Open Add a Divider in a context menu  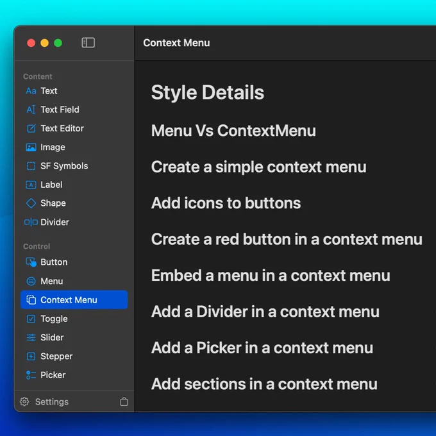pos(265,312)
